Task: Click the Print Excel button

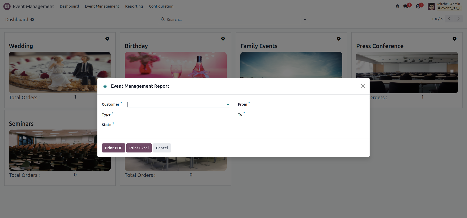Action: (139, 148)
